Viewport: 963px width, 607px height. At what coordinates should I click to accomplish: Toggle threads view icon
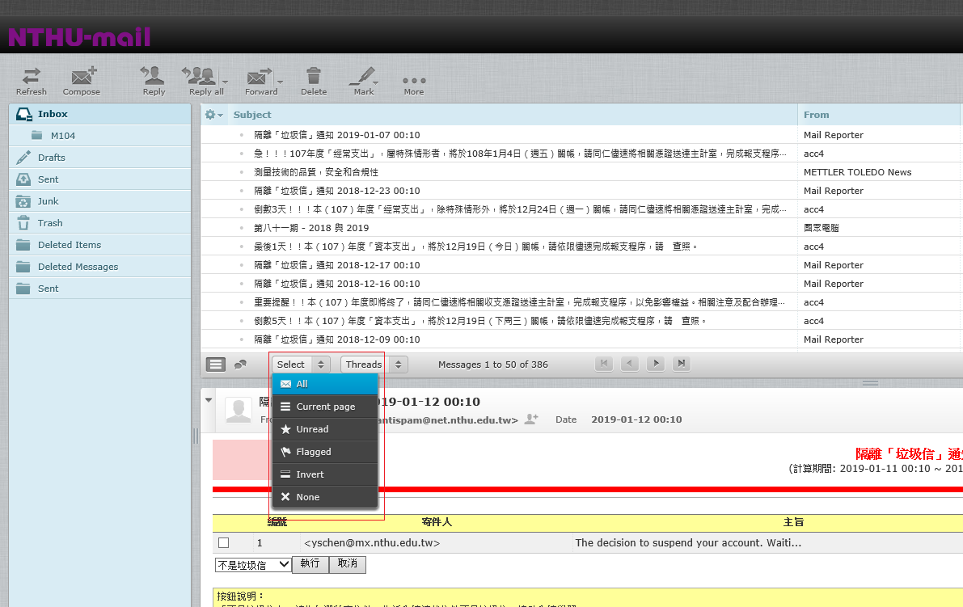[240, 365]
